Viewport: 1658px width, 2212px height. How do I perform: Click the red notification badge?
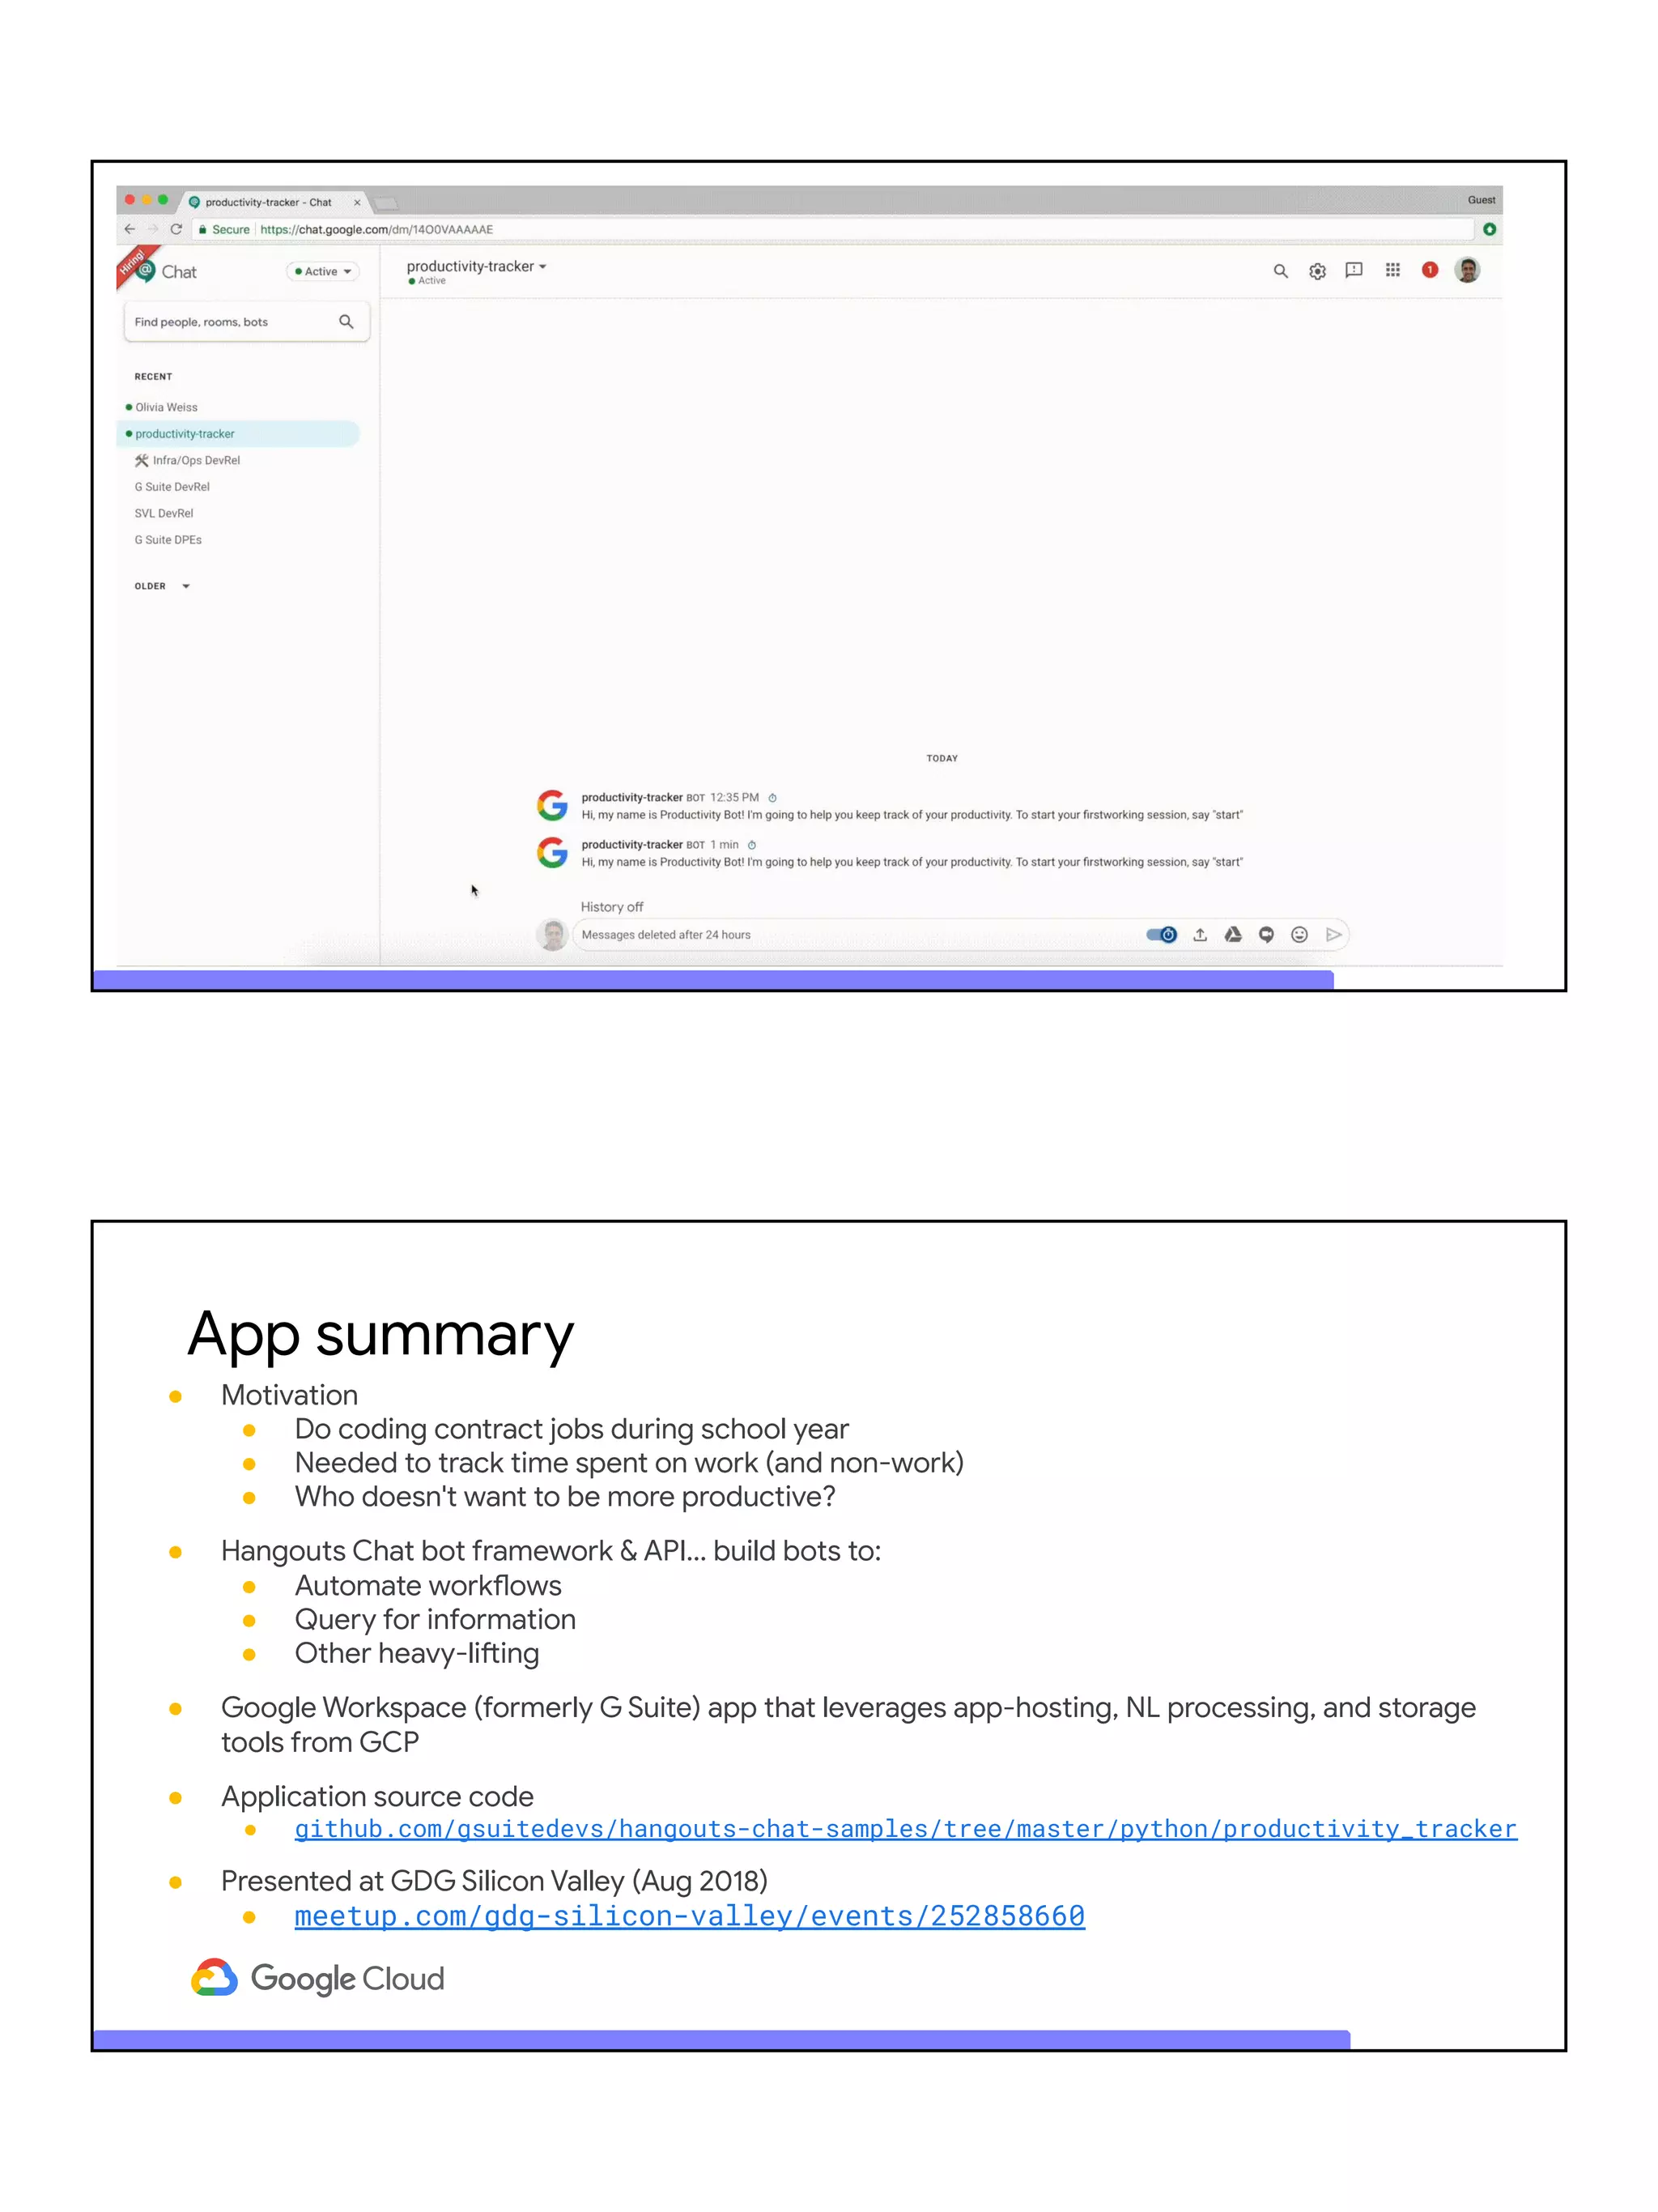[x=1431, y=270]
